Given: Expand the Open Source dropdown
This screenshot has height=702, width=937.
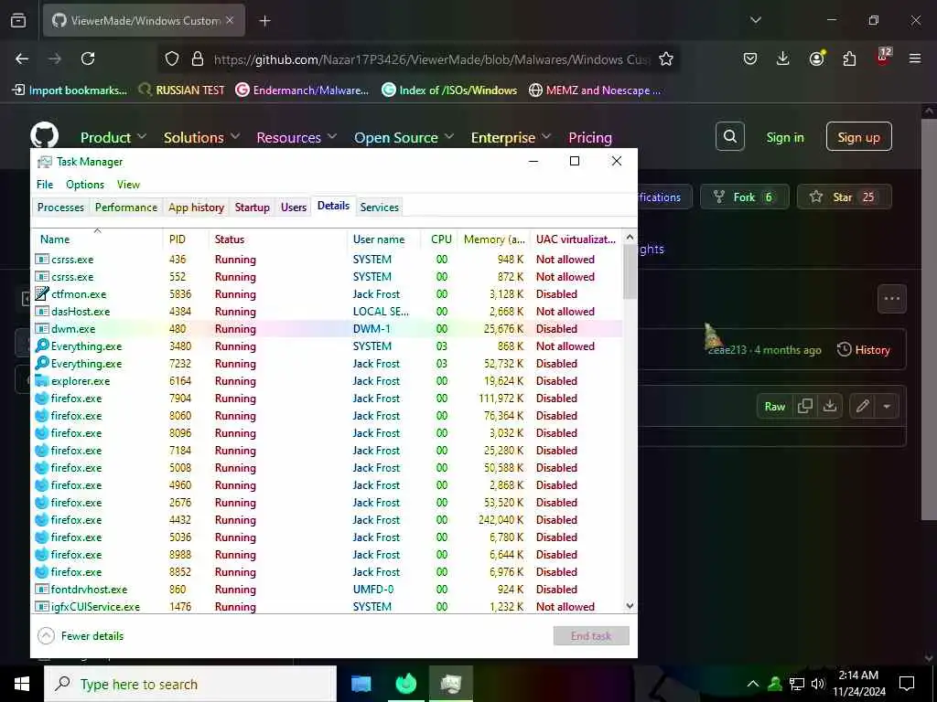Looking at the screenshot, I should 404,137.
